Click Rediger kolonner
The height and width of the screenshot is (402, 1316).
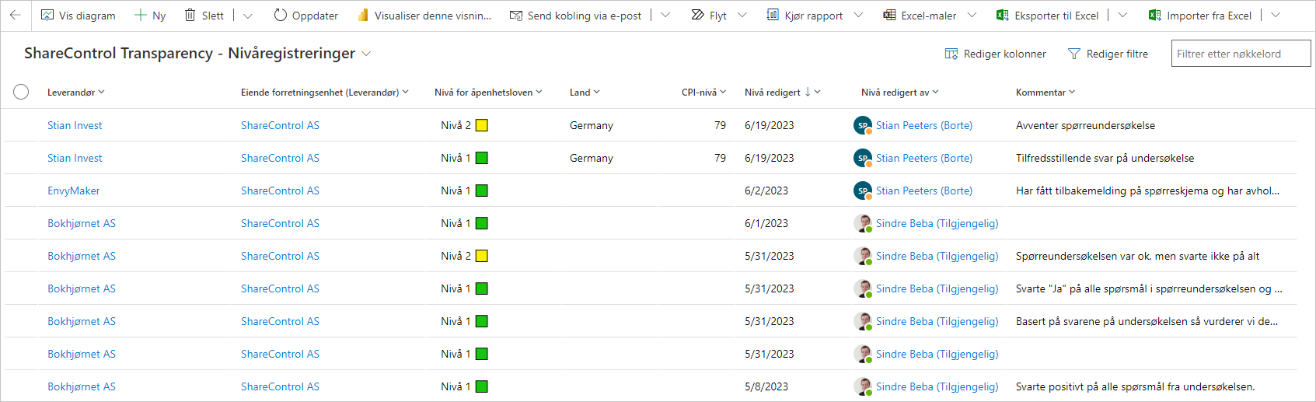tap(995, 54)
